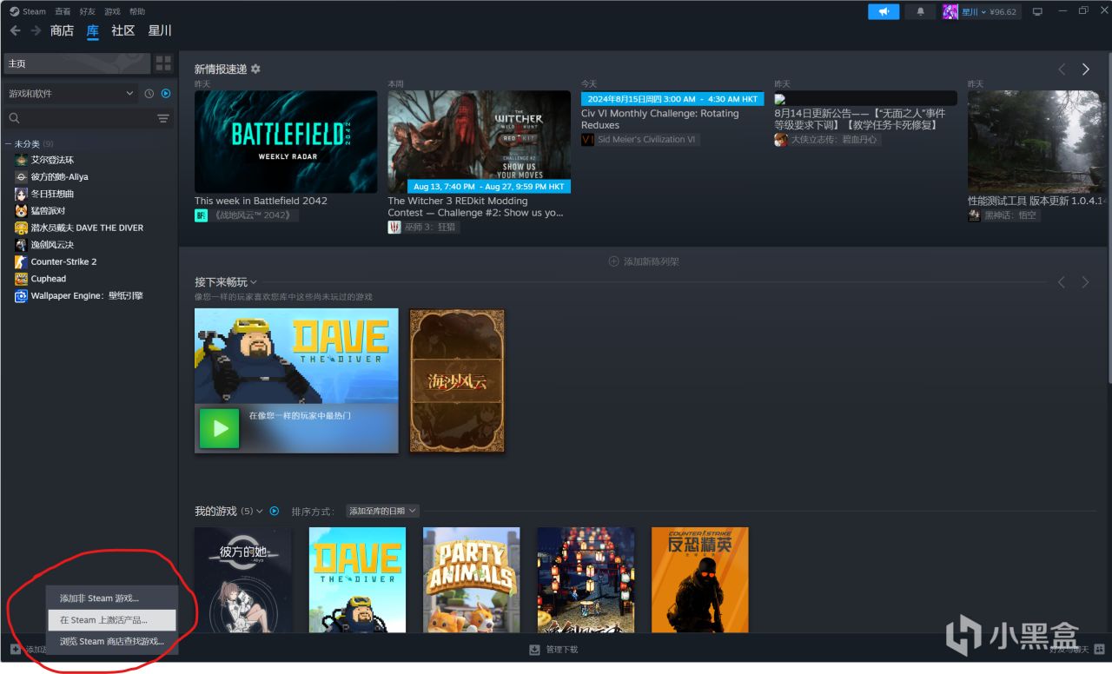Viewport: 1112px width, 674px height.
Task: Open the 帮助 menu
Action: (137, 11)
